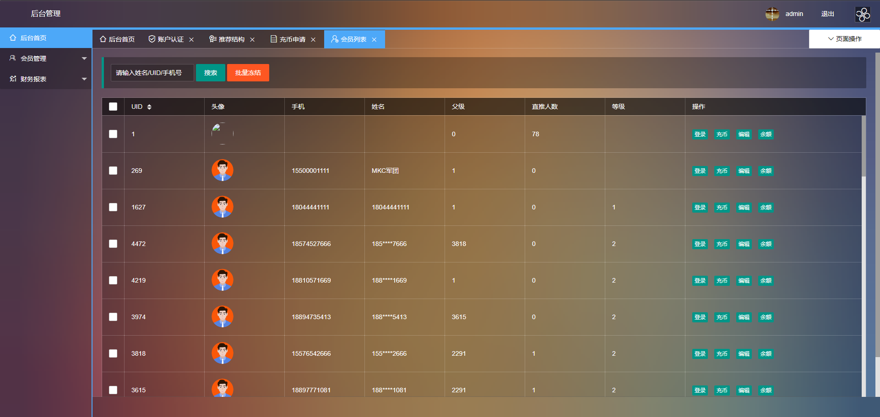Click the shield icon on the 账户认证 tab
The width and height of the screenshot is (880, 417).
[152, 39]
